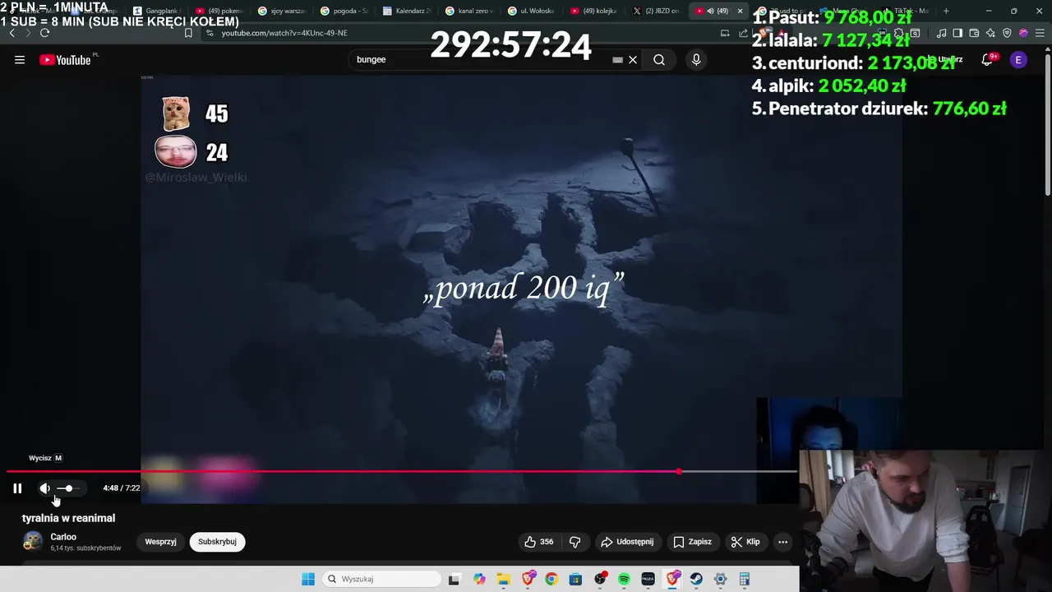Open the more actions three-dot menu
The height and width of the screenshot is (592, 1052).
782,542
